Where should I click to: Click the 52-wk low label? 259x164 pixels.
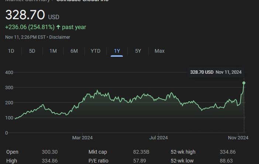[x=182, y=161]
